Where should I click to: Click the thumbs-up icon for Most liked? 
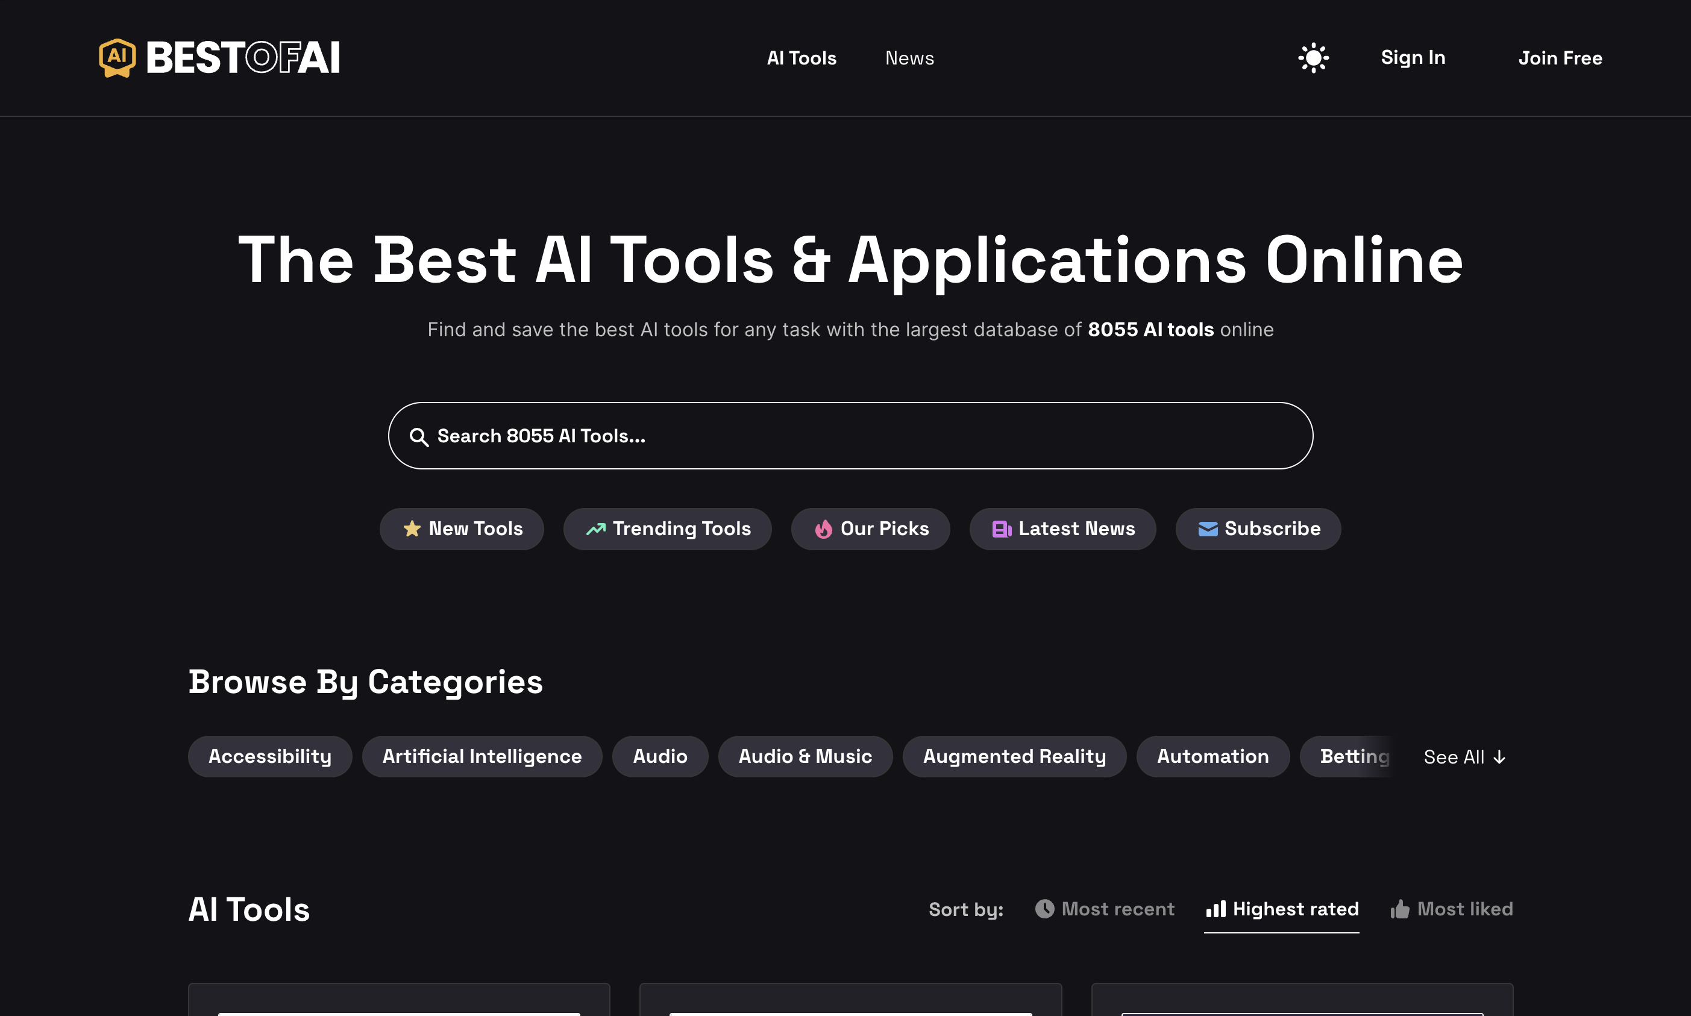click(x=1400, y=909)
